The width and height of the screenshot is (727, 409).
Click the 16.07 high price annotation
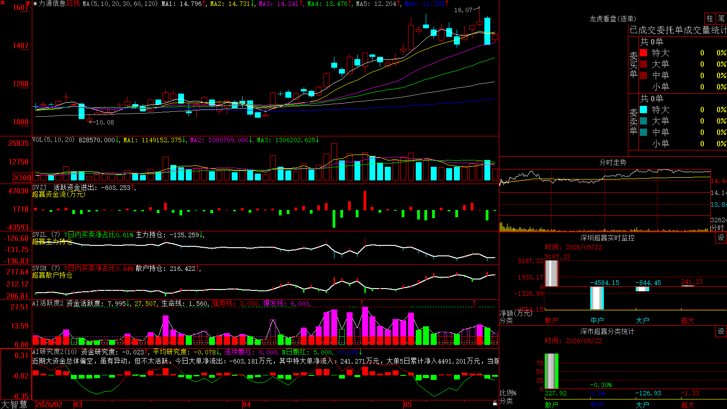click(463, 10)
